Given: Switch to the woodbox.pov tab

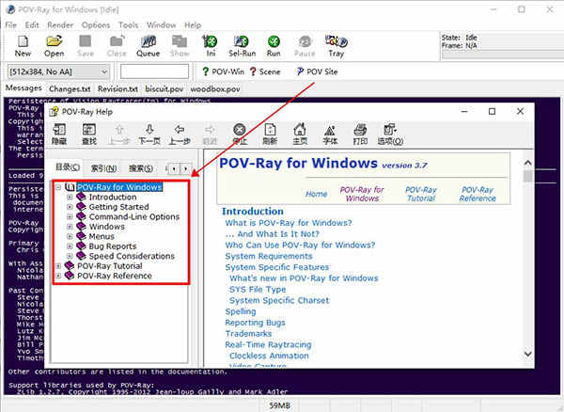Looking at the screenshot, I should (x=215, y=88).
